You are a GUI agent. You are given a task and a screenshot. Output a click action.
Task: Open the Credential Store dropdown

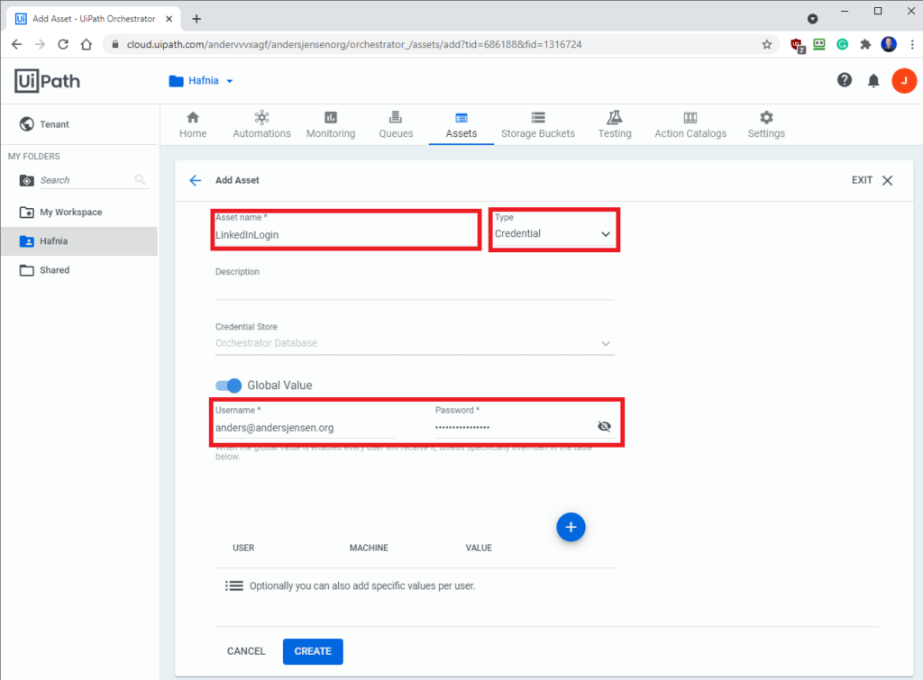click(x=415, y=343)
